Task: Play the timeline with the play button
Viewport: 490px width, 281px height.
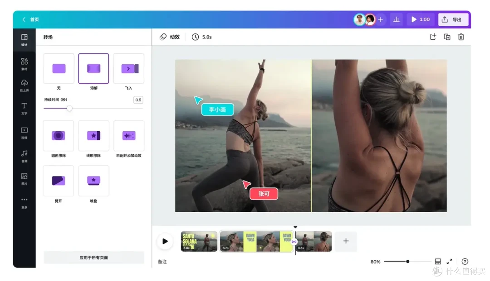Action: tap(165, 241)
